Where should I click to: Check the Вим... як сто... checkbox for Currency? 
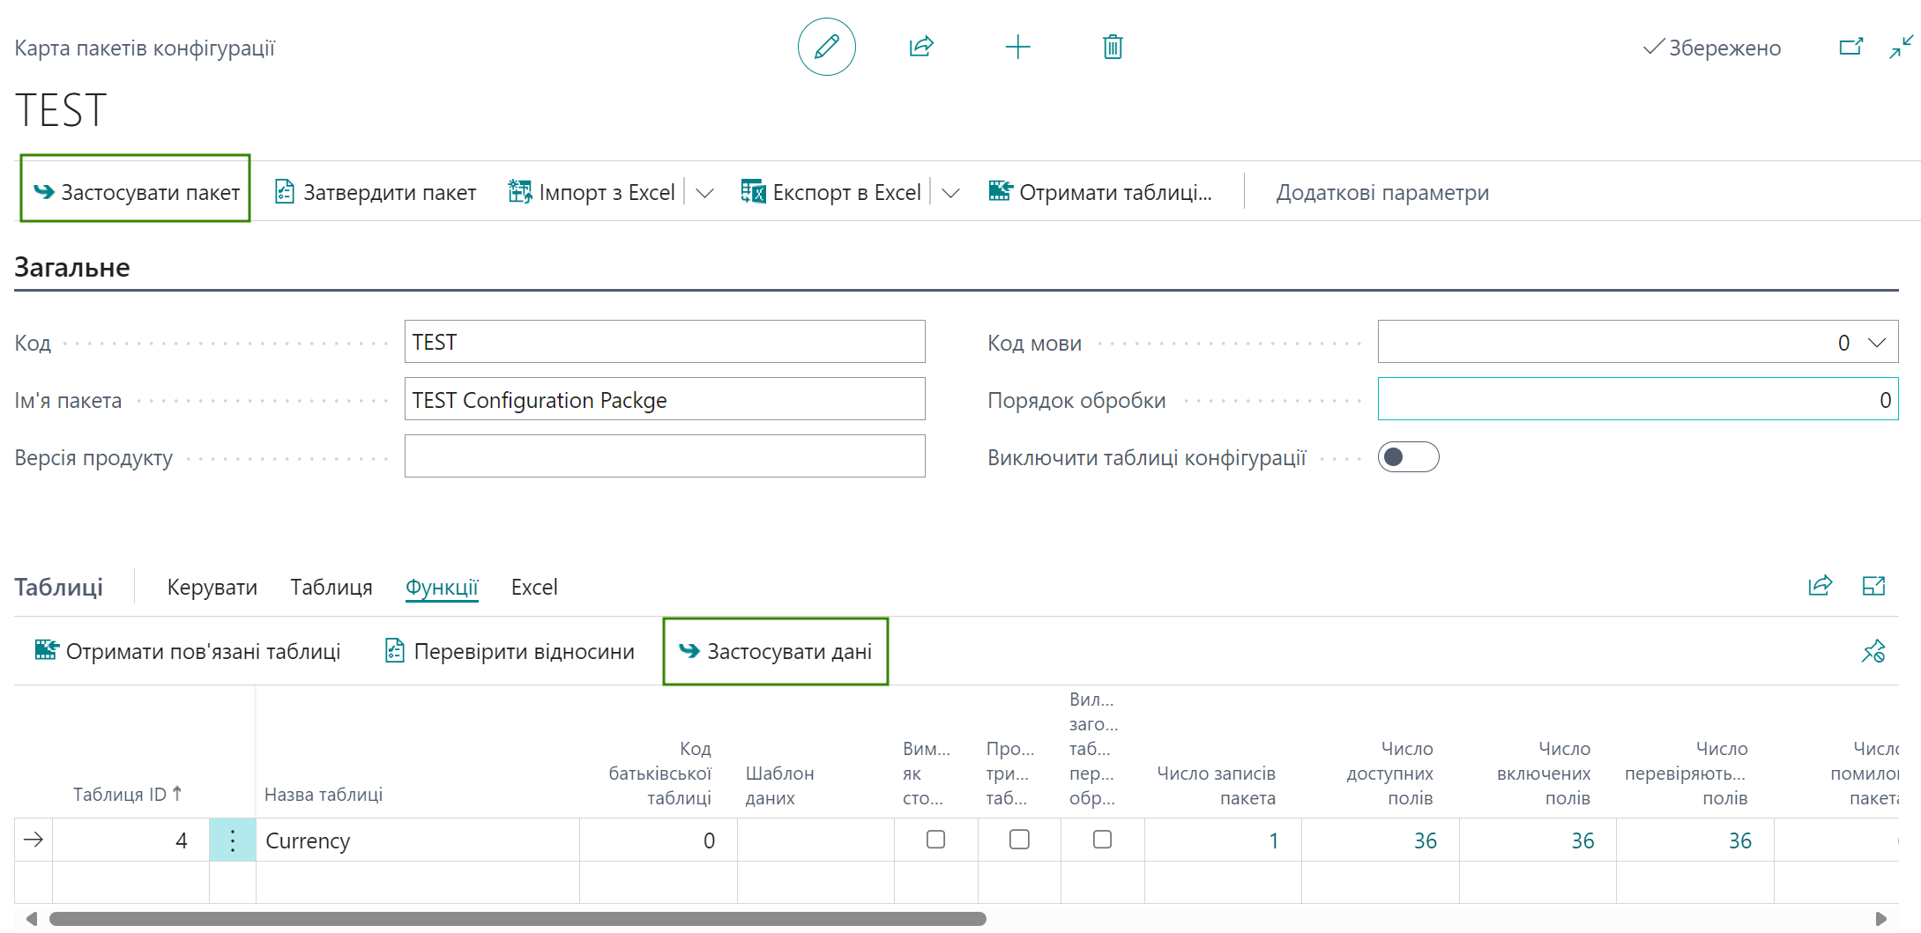pos(935,840)
